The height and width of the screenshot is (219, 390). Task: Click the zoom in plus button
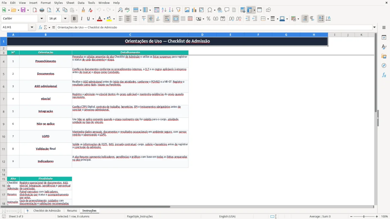[x=377, y=216]
